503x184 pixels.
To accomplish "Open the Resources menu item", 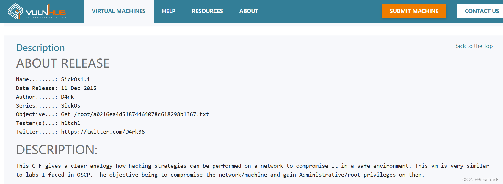I will 207,11.
